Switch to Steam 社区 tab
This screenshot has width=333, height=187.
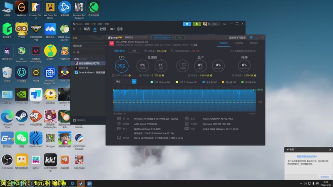103,29
